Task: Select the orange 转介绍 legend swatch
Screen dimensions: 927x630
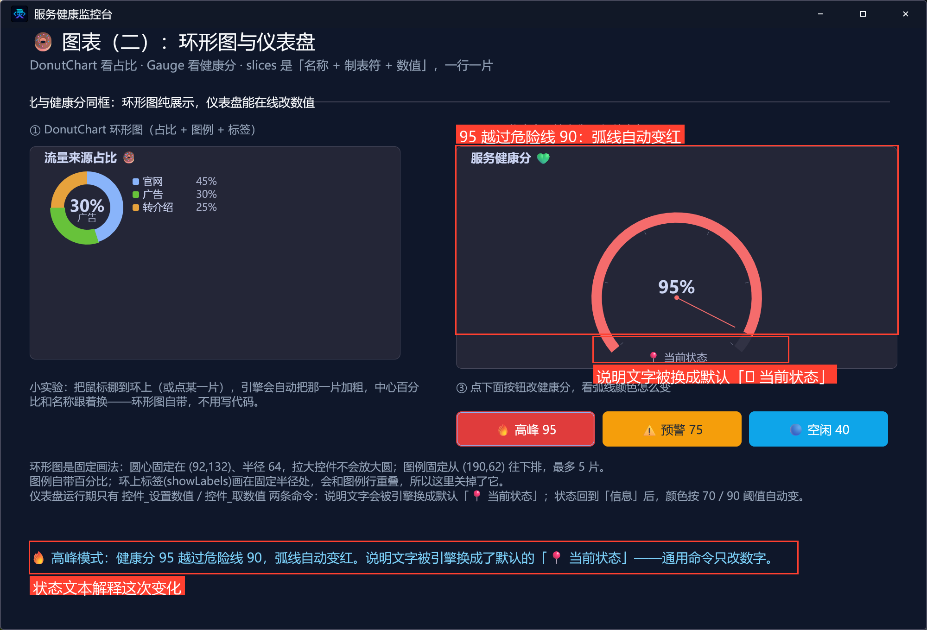Action: tap(136, 208)
